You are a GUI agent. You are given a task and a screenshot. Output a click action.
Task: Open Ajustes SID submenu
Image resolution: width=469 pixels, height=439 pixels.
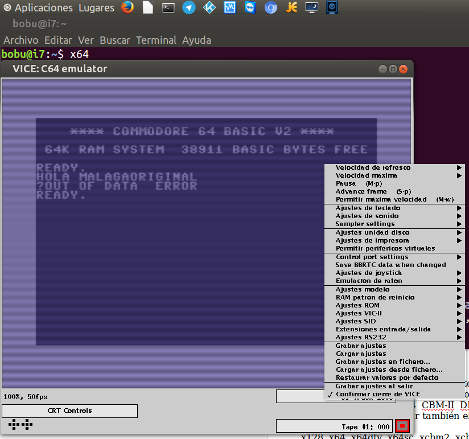coord(394,321)
